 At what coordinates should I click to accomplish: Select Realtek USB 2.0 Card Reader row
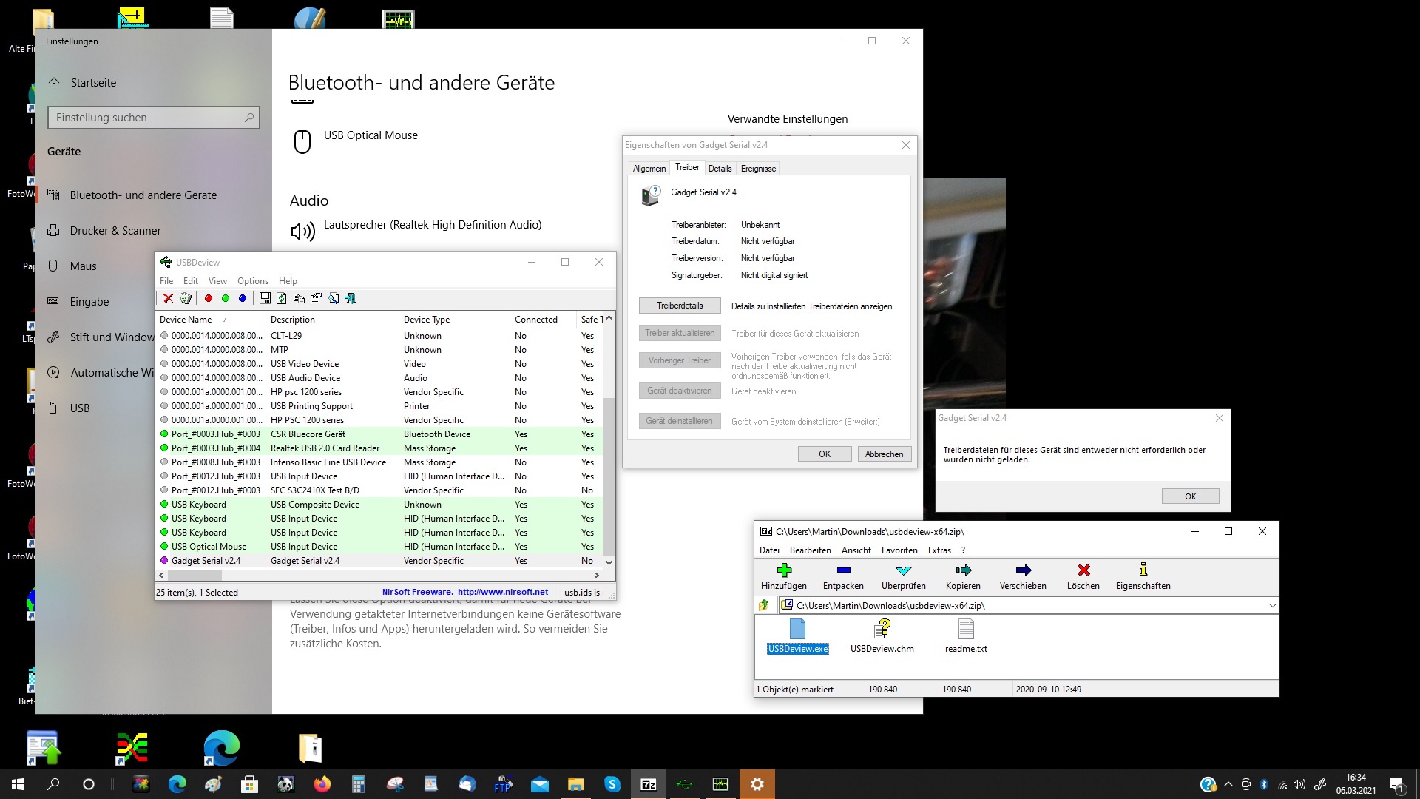click(381, 448)
